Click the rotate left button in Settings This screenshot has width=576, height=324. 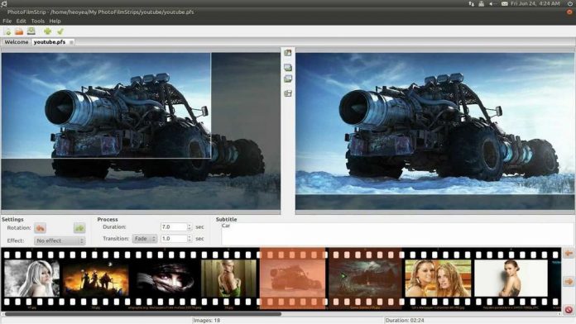[x=40, y=228]
